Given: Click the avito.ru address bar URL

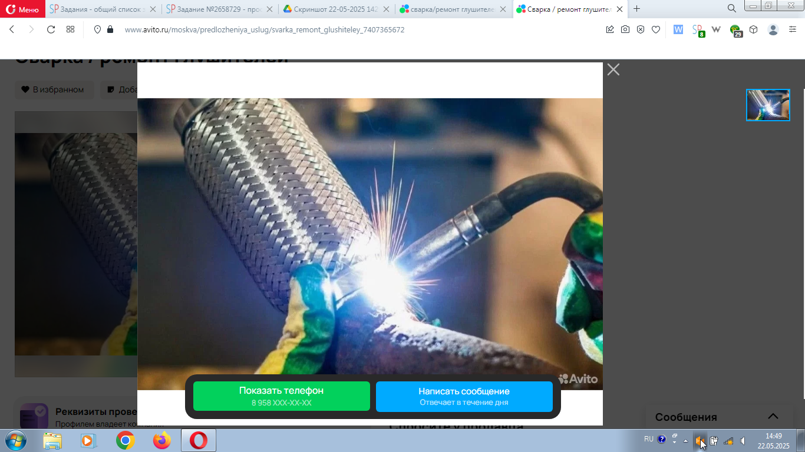Looking at the screenshot, I should click(x=265, y=29).
